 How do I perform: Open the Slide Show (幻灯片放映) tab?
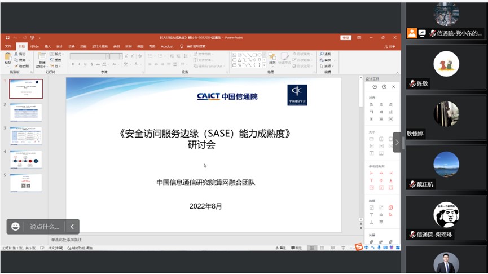pos(100,46)
